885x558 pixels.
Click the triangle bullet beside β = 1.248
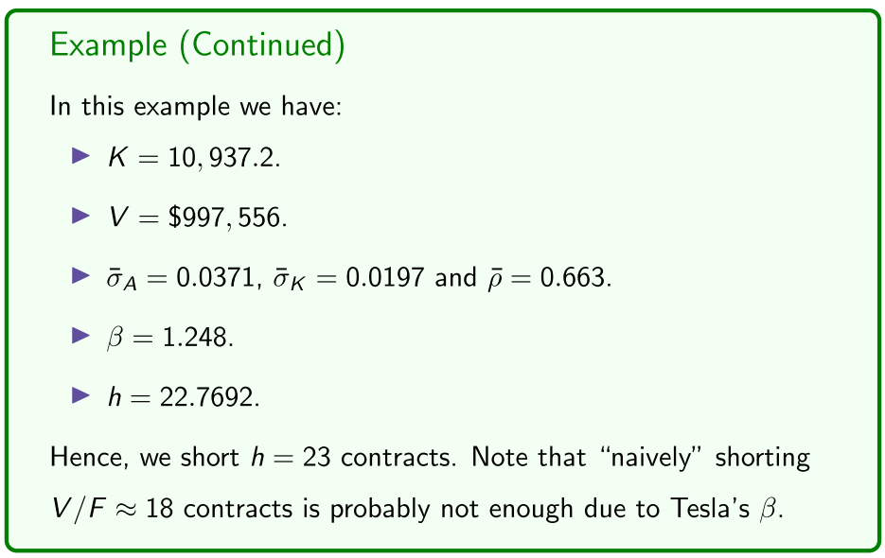80,338
